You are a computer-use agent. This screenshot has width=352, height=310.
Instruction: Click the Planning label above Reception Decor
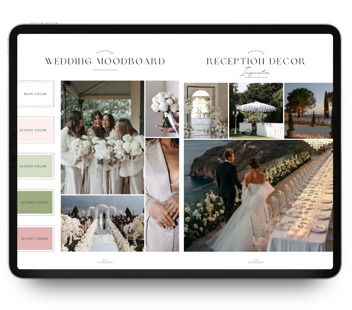pyautogui.click(x=256, y=52)
